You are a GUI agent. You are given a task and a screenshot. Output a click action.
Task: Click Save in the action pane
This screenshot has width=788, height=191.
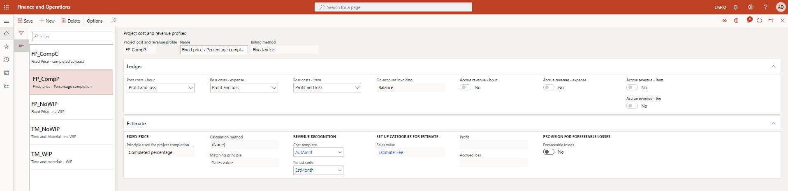[x=25, y=21]
